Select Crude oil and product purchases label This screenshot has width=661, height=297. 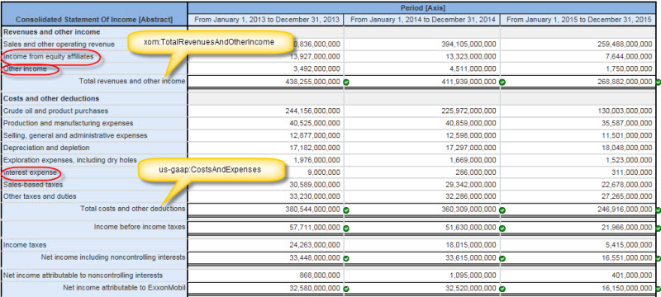[x=55, y=111]
